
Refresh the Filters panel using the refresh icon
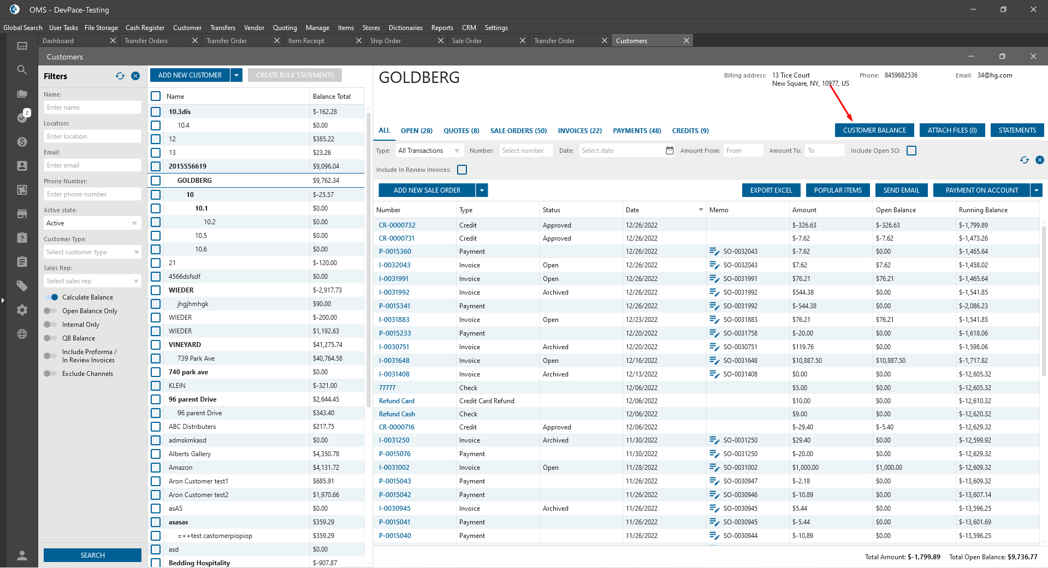[120, 76]
